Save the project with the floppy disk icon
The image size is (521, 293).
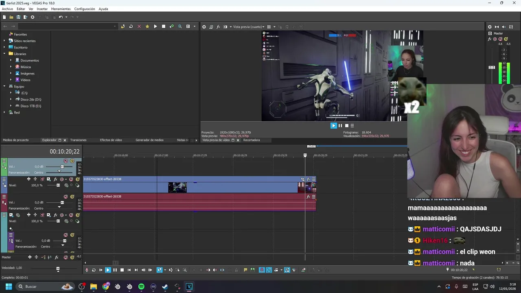pos(18,17)
